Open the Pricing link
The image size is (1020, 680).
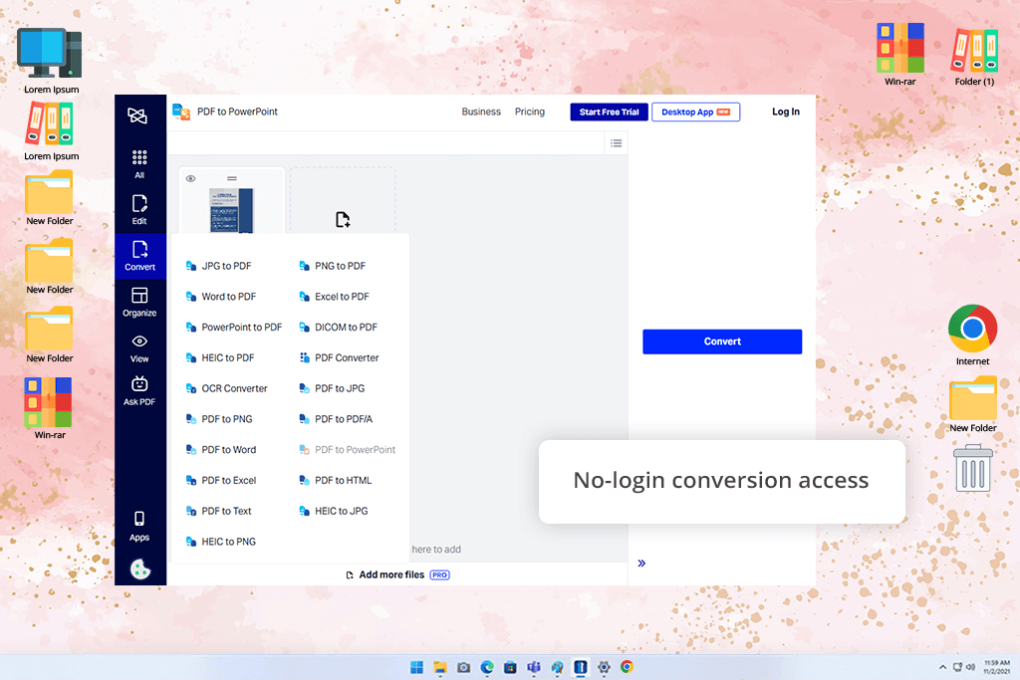click(x=530, y=112)
